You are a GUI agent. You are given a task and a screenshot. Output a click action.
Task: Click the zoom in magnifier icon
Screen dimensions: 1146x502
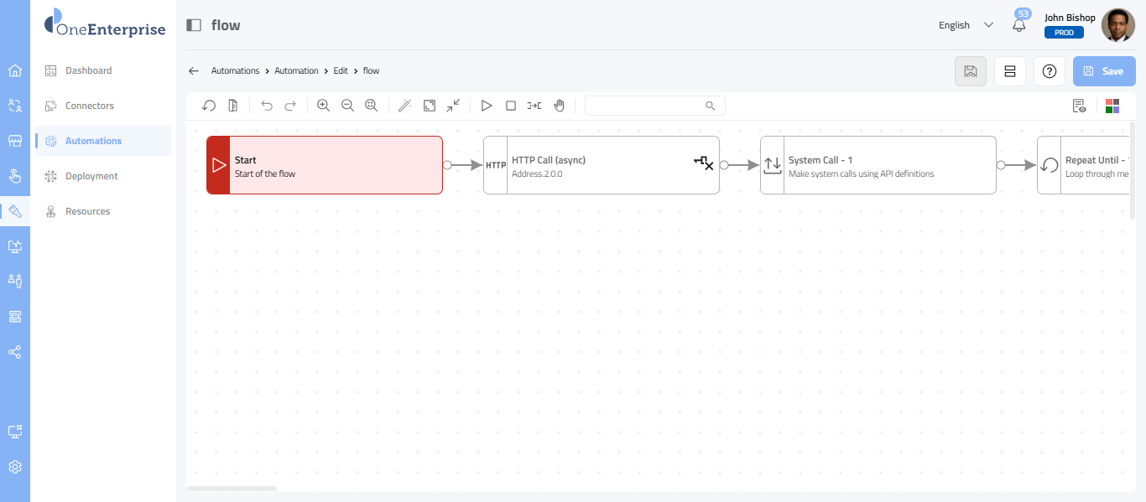pyautogui.click(x=323, y=106)
